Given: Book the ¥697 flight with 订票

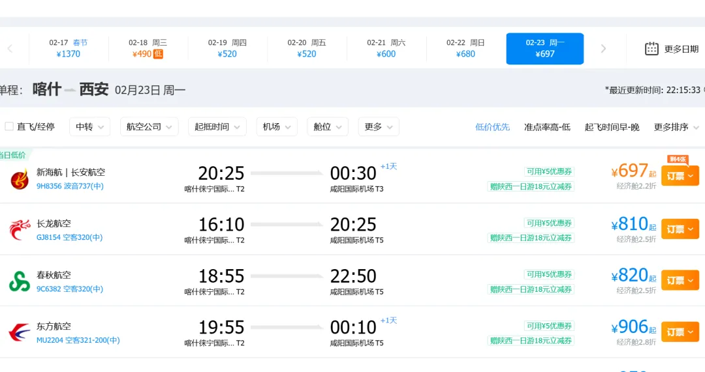Looking at the screenshot, I should (680, 176).
